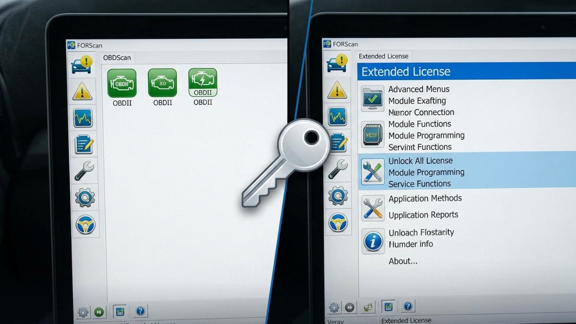Open the warning triangle icon in right window

(337, 90)
